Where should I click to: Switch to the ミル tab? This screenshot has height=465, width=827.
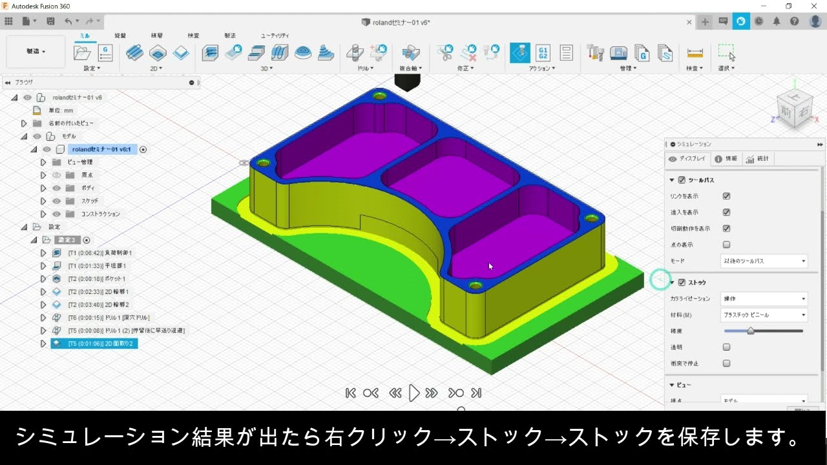pyautogui.click(x=85, y=36)
